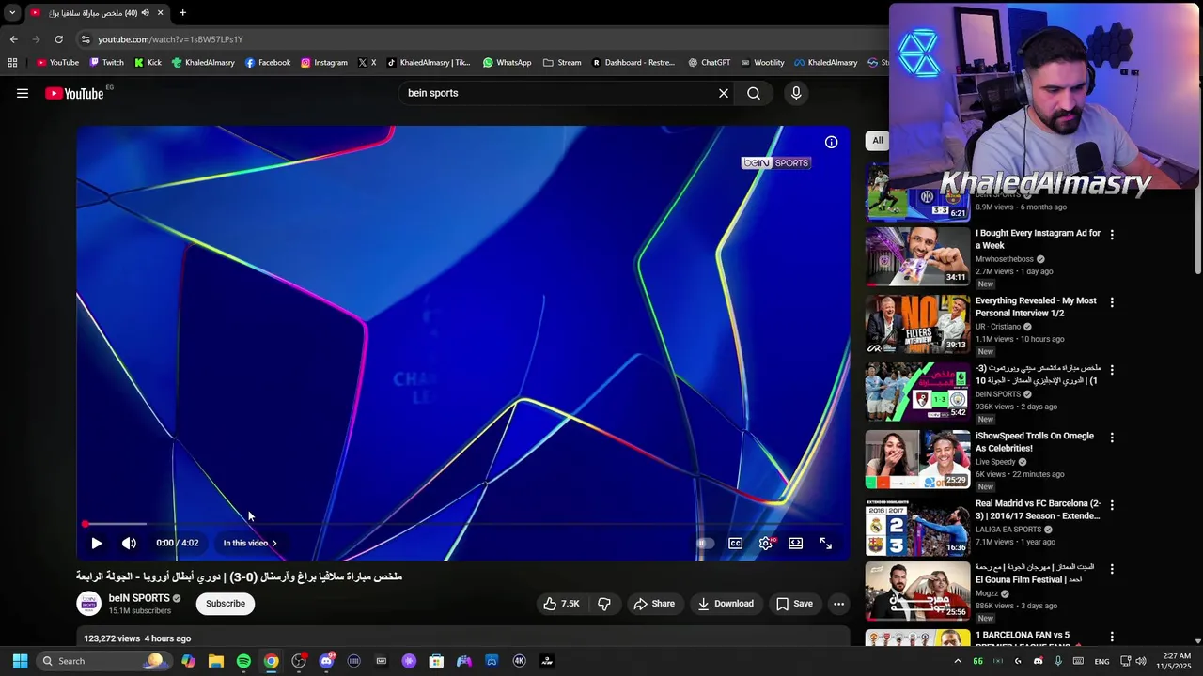Download the video
1203x676 pixels.
point(726,604)
